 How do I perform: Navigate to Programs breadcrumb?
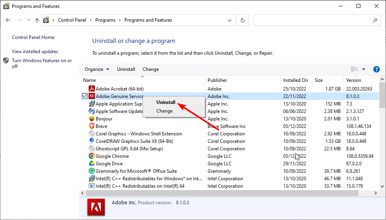[106, 20]
